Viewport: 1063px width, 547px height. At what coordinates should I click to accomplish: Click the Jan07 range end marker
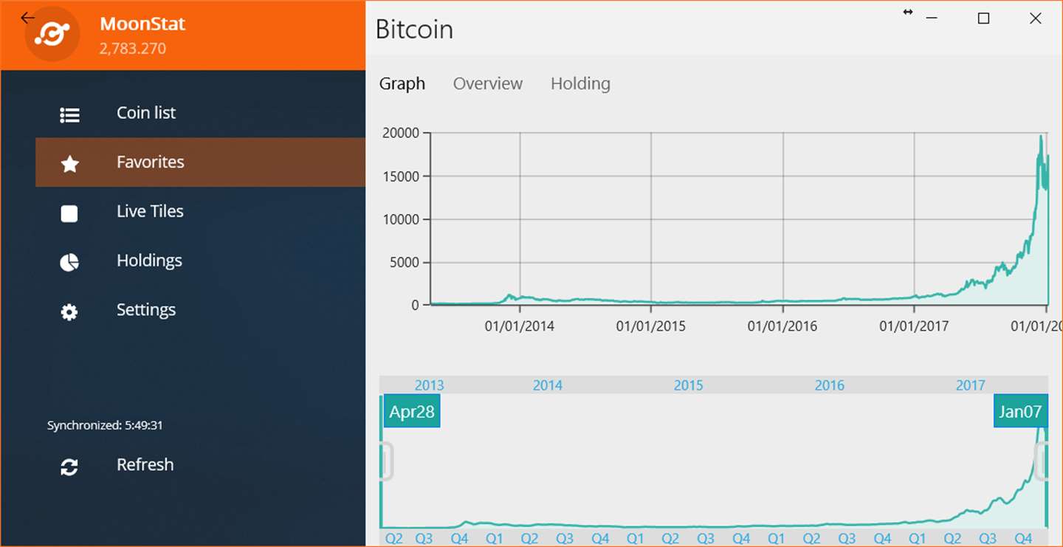pos(1020,411)
